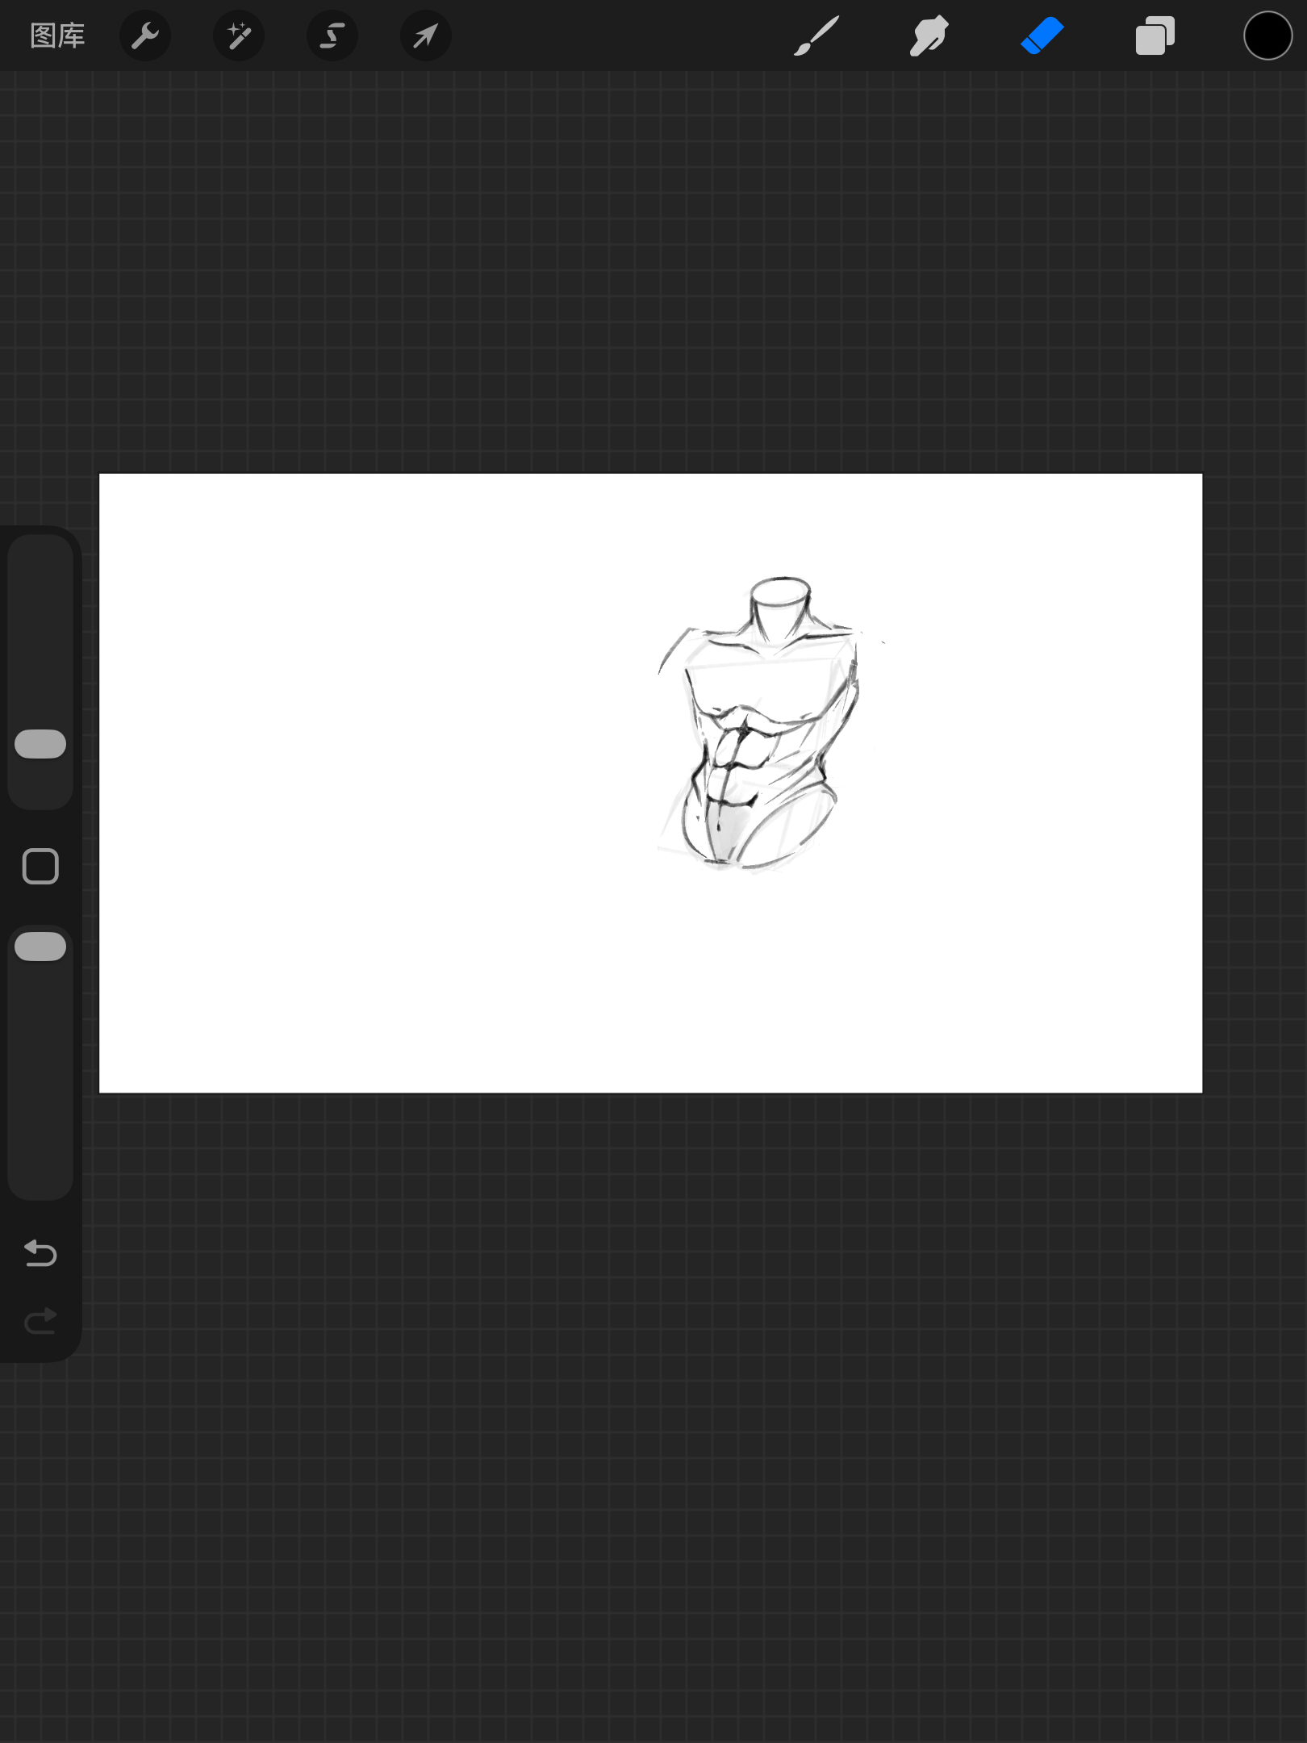Screen dimensions: 1307x1743
Task: Activate the Transform arrow tool
Action: (x=426, y=36)
